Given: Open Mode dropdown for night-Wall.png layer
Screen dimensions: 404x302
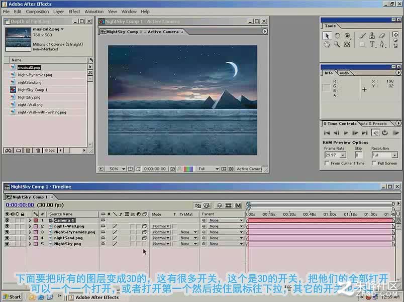Looking at the screenshot, I should [161, 226].
